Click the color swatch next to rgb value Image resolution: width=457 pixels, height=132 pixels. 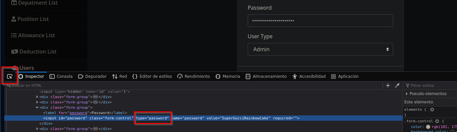pyautogui.click(x=428, y=127)
